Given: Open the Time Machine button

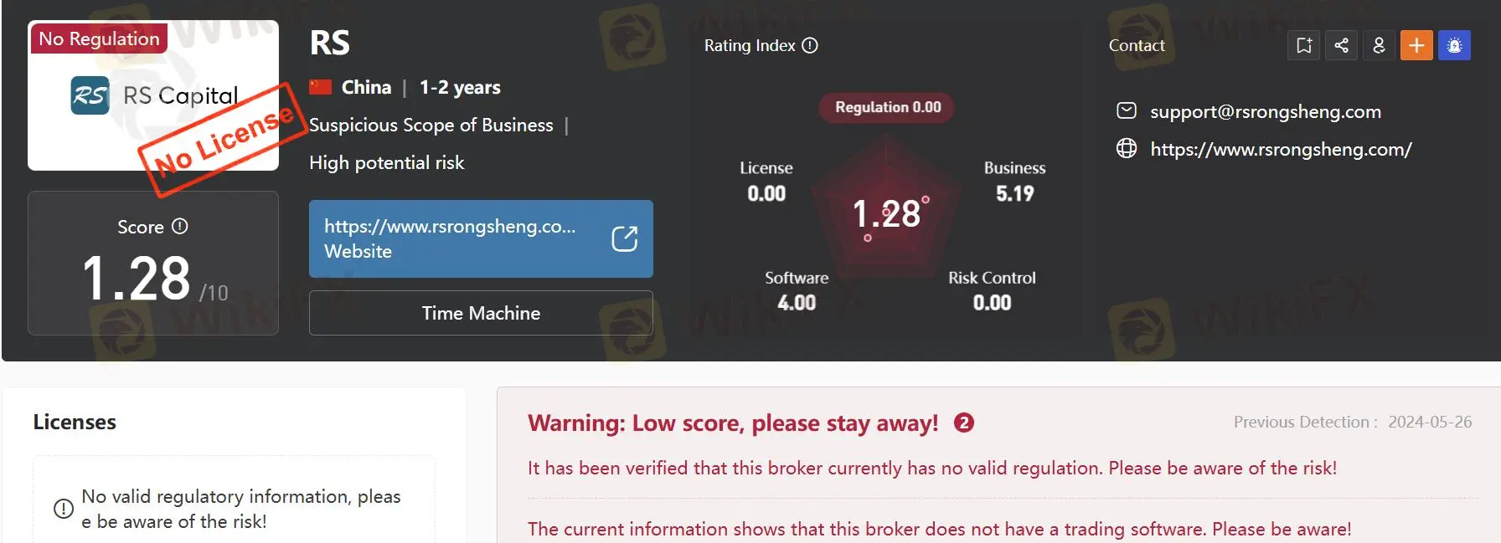Looking at the screenshot, I should tap(481, 313).
